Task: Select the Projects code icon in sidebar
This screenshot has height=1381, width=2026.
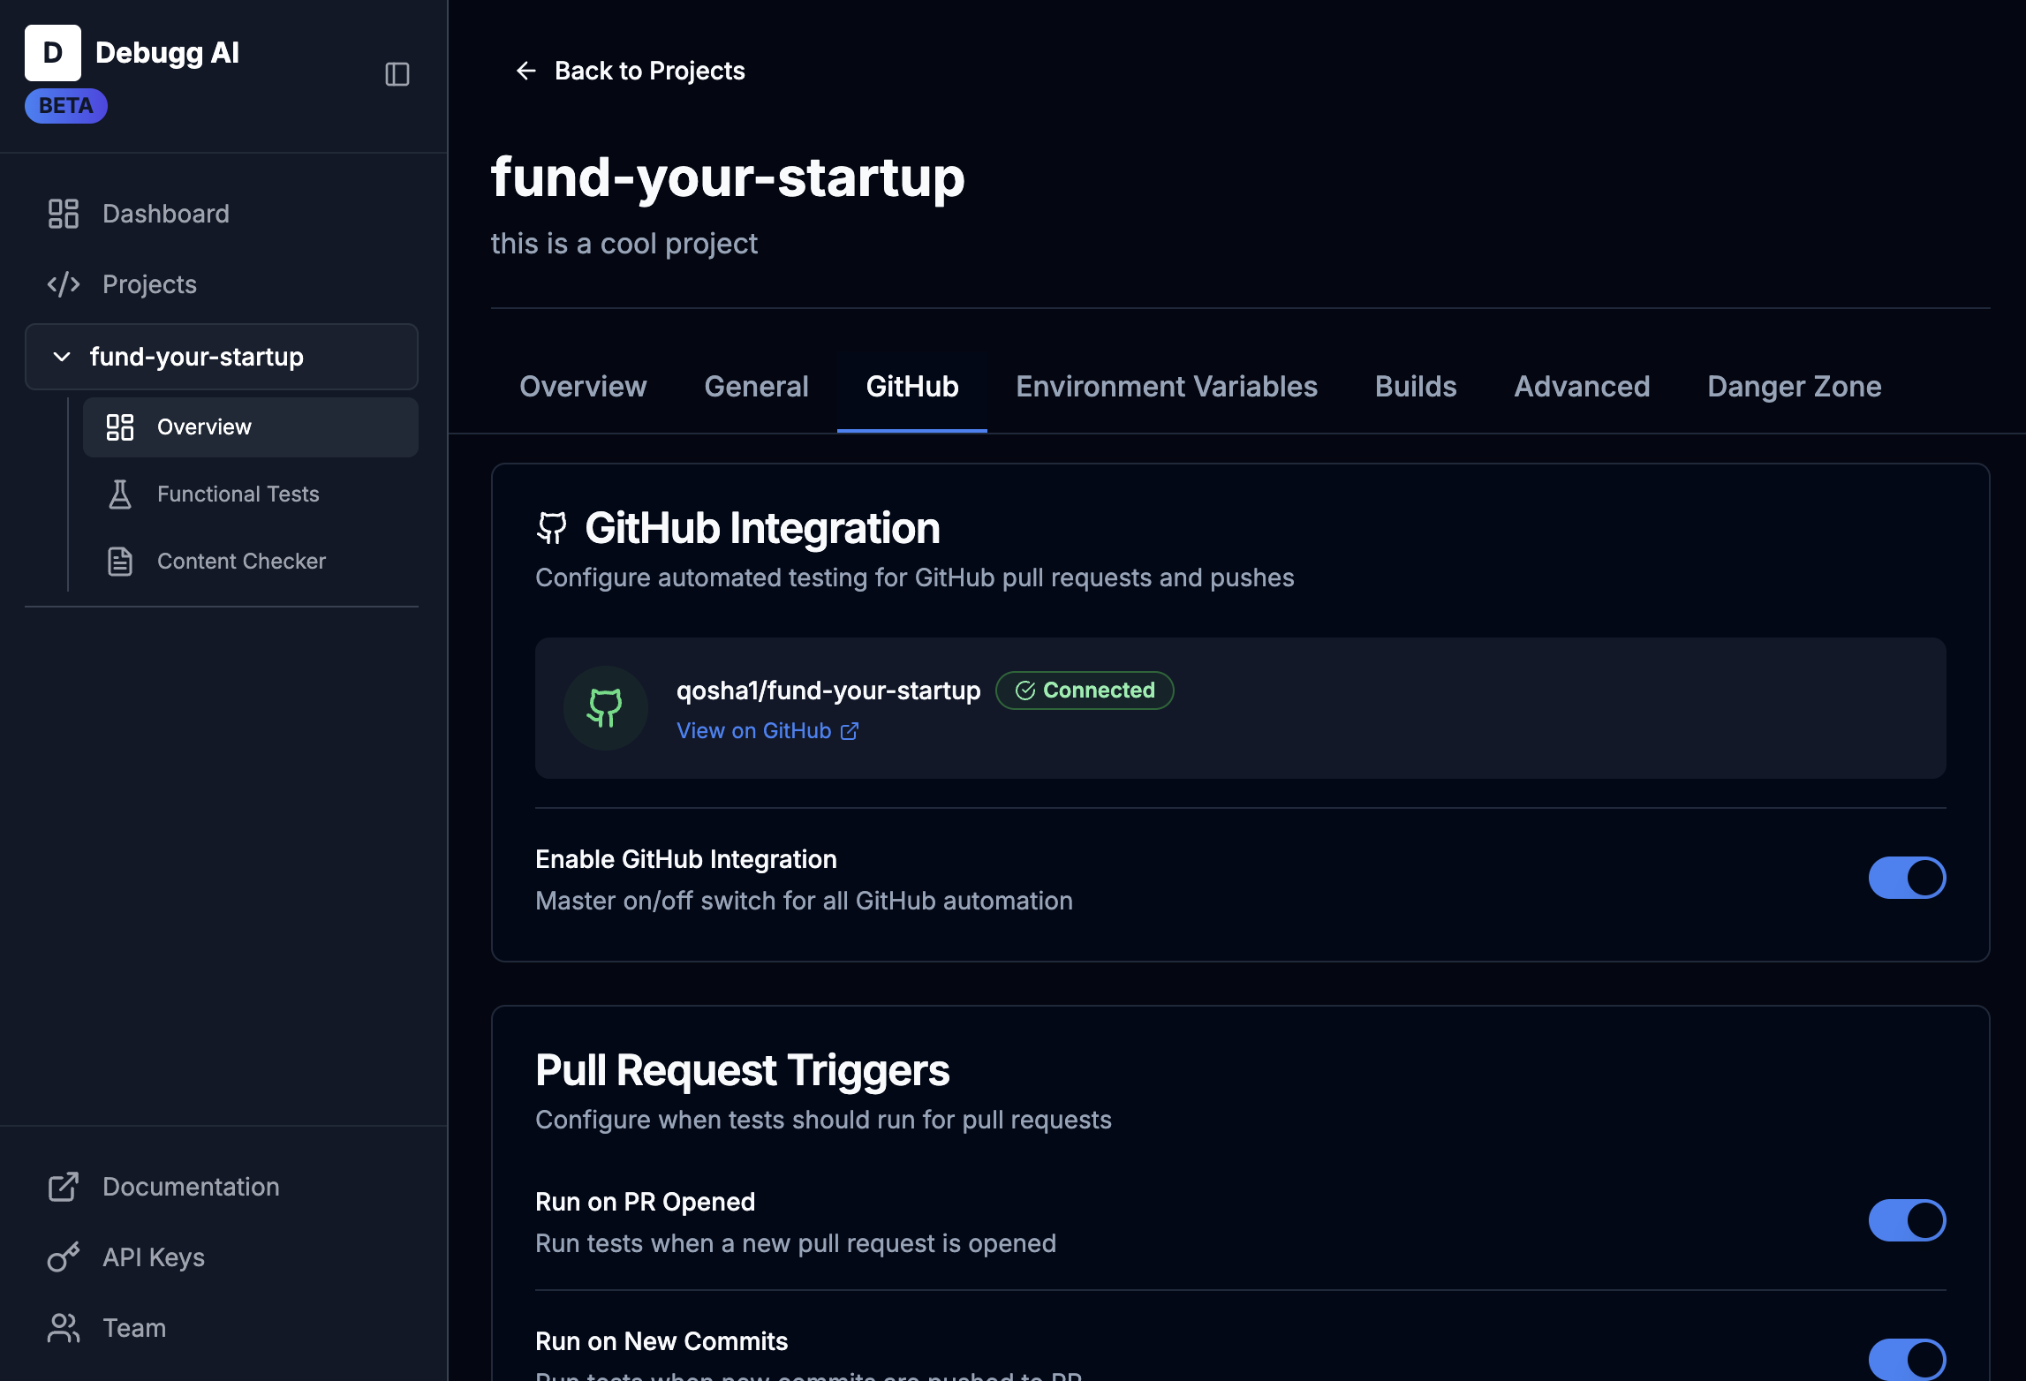Action: coord(63,283)
